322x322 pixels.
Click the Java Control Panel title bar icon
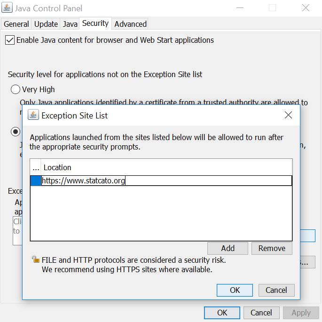click(7, 8)
